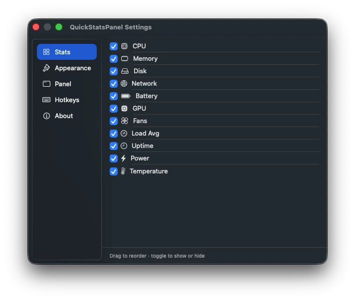Click the GPU label text
Image resolution: width=355 pixels, height=301 pixels.
[139, 109]
